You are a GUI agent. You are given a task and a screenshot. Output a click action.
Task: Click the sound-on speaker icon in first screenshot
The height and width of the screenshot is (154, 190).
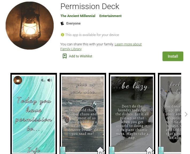(x=49, y=80)
